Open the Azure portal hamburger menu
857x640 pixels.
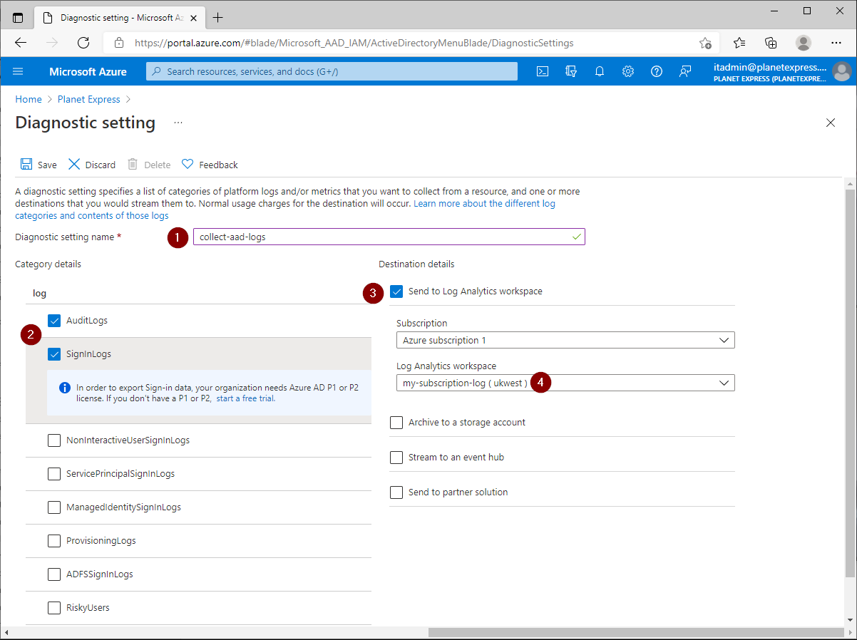tap(19, 71)
